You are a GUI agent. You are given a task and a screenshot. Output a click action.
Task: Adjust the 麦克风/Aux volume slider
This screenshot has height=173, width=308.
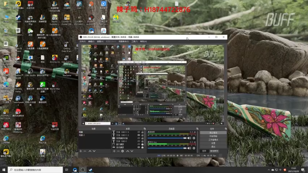[167, 148]
